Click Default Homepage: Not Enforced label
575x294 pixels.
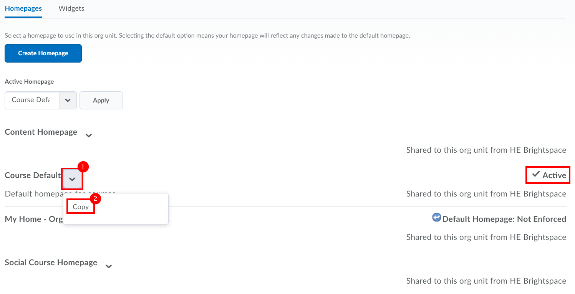[x=504, y=219]
